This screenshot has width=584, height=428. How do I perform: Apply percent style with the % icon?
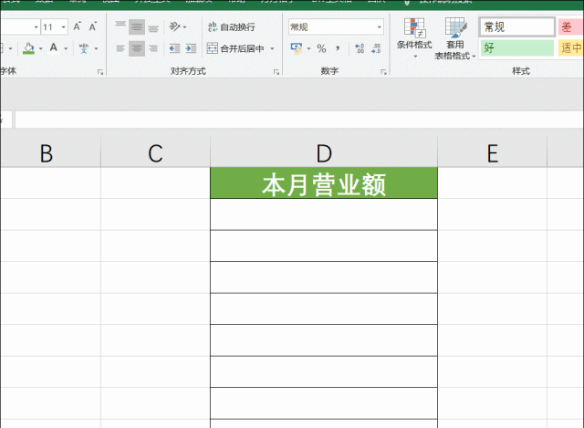(321, 48)
